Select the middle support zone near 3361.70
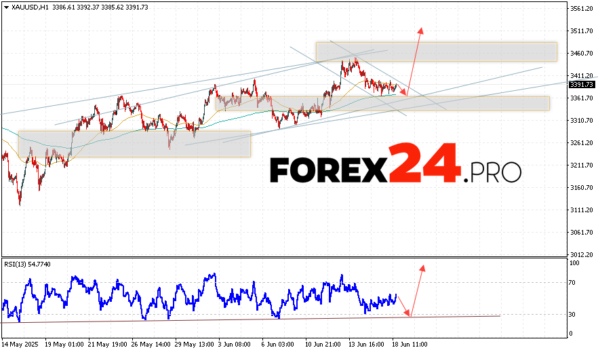 pyautogui.click(x=382, y=103)
